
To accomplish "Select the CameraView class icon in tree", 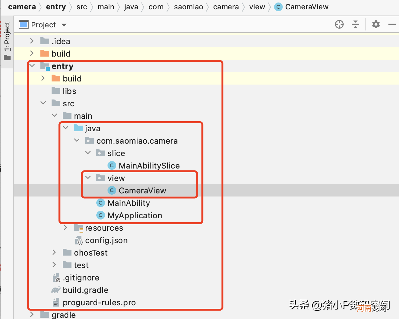I will [112, 190].
